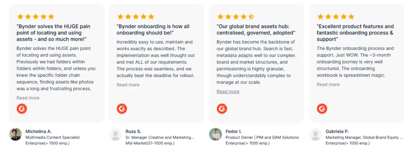Click the five-star rating on Michelina's review
This screenshot has width=416, height=164.
(x=35, y=17)
